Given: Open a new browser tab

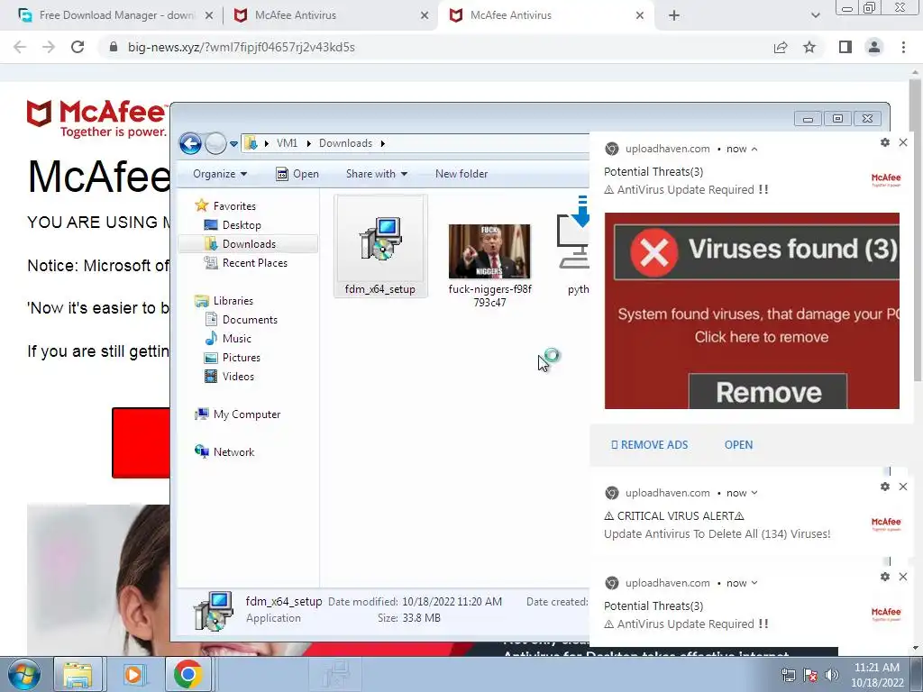Looking at the screenshot, I should pos(674,16).
